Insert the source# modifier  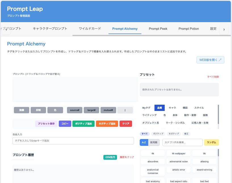pos(75,110)
